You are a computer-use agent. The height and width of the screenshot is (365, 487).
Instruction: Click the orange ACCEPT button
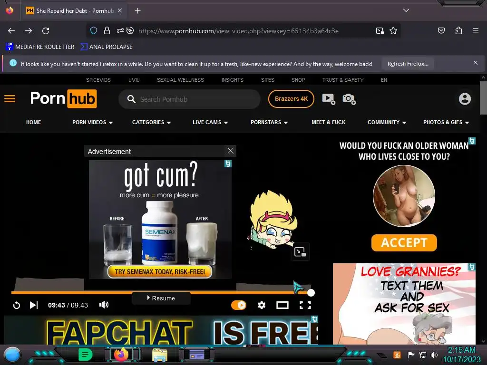(404, 243)
